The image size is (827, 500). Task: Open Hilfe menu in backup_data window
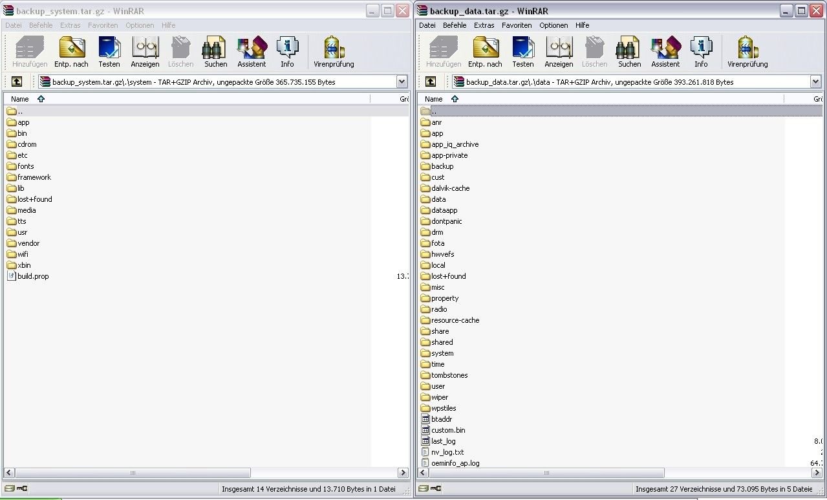(x=583, y=25)
